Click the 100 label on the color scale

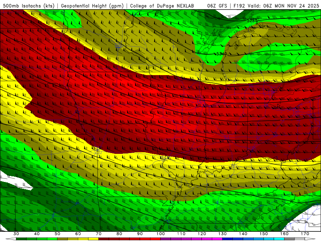pyautogui.click(x=160, y=234)
